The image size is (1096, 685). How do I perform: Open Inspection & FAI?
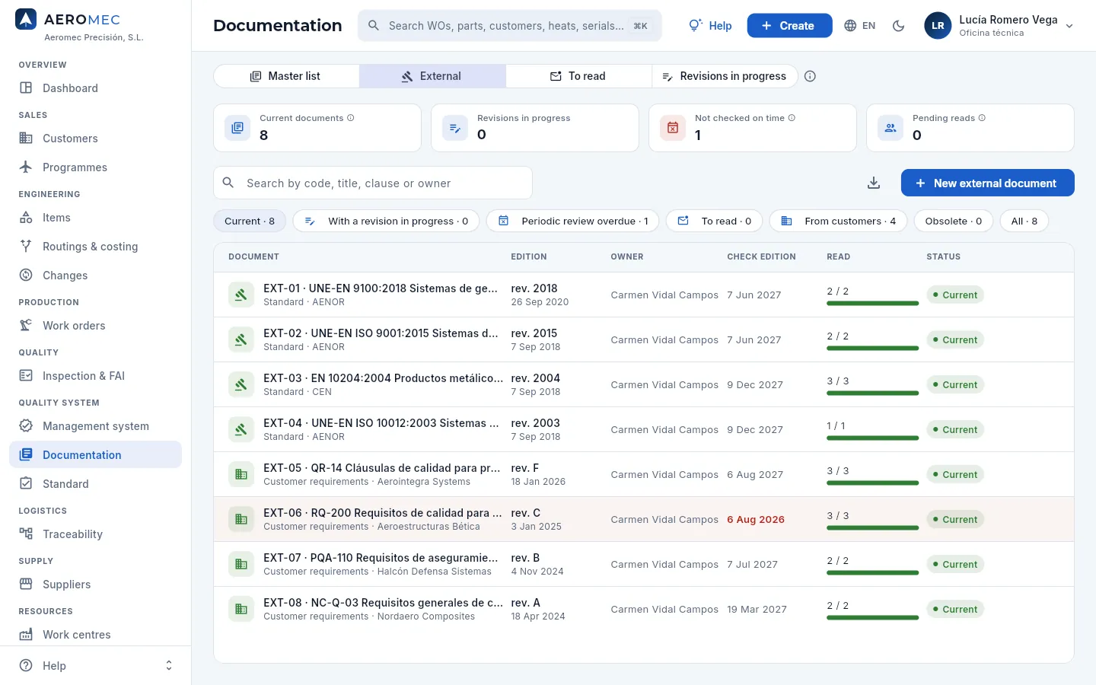click(x=96, y=376)
